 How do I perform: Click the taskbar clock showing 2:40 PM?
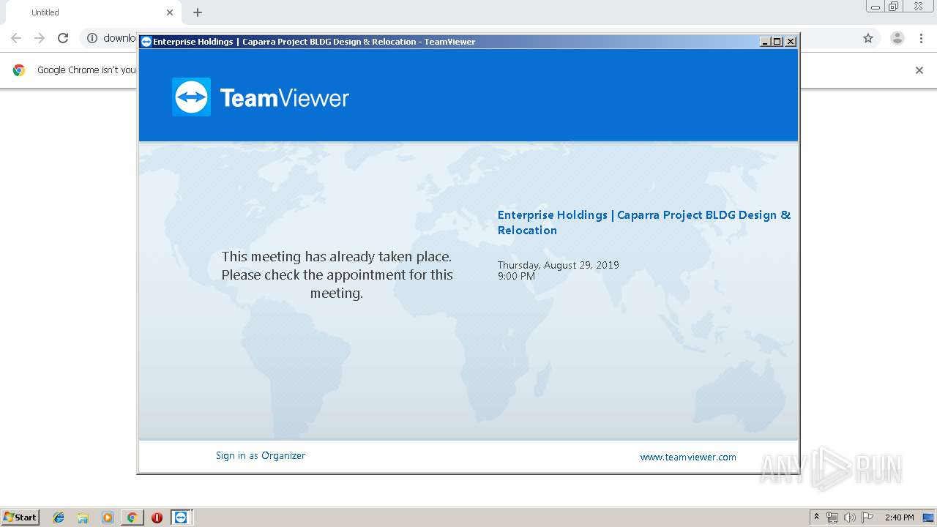coord(899,517)
